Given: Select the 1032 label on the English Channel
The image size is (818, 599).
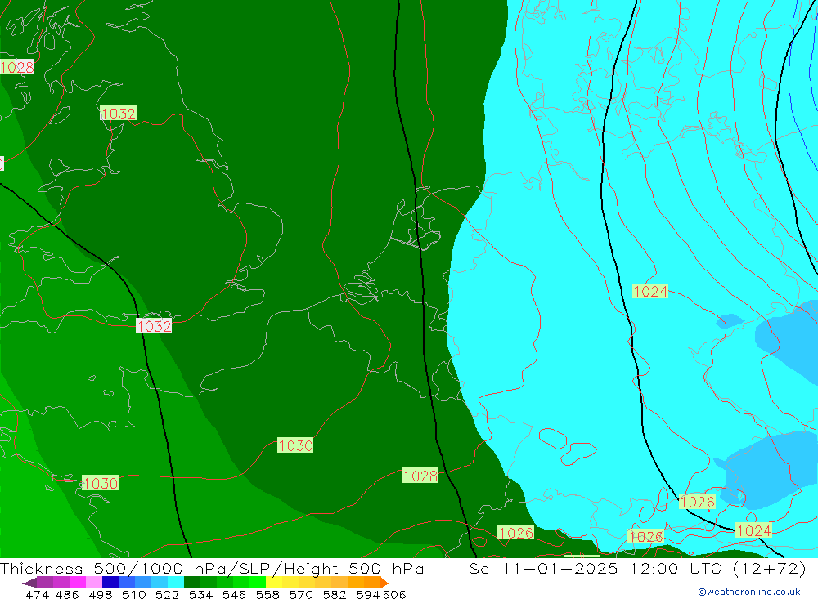Looking at the screenshot, I should (x=154, y=326).
